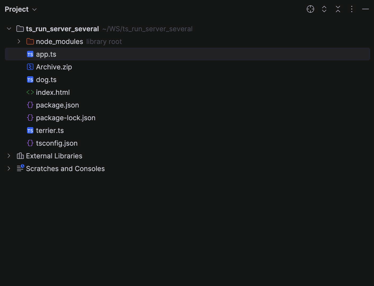Select the terrier.ts file
This screenshot has height=286, width=374.
coord(50,130)
